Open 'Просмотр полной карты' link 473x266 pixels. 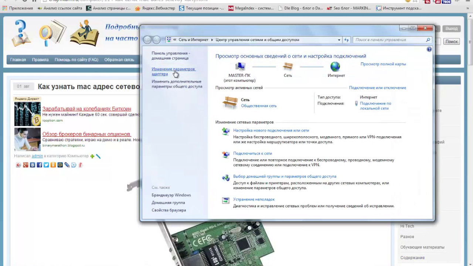[383, 64]
